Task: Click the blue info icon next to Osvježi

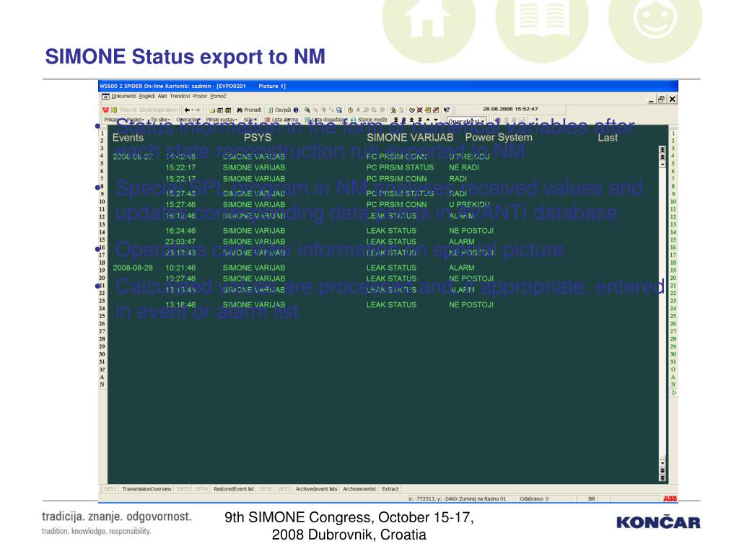Action: coord(296,110)
